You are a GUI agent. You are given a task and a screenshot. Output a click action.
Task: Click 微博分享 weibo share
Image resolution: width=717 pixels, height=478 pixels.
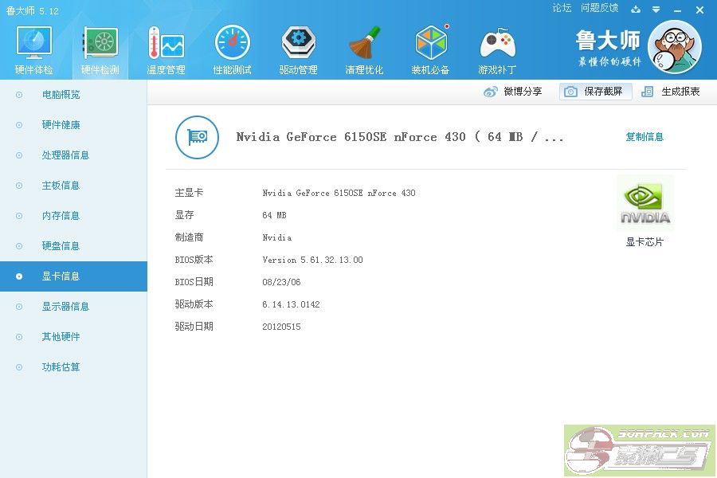click(512, 92)
